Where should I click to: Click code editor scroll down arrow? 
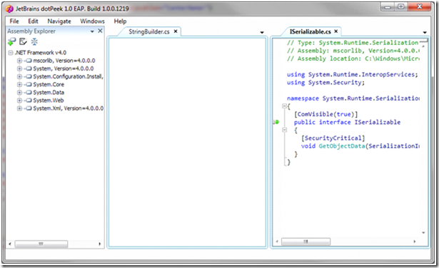(423, 232)
